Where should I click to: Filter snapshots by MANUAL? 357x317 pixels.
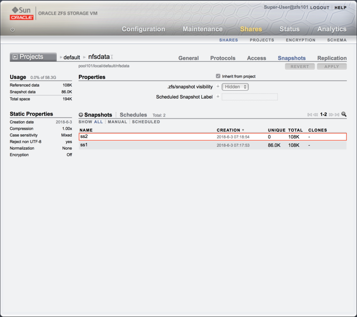click(117, 122)
